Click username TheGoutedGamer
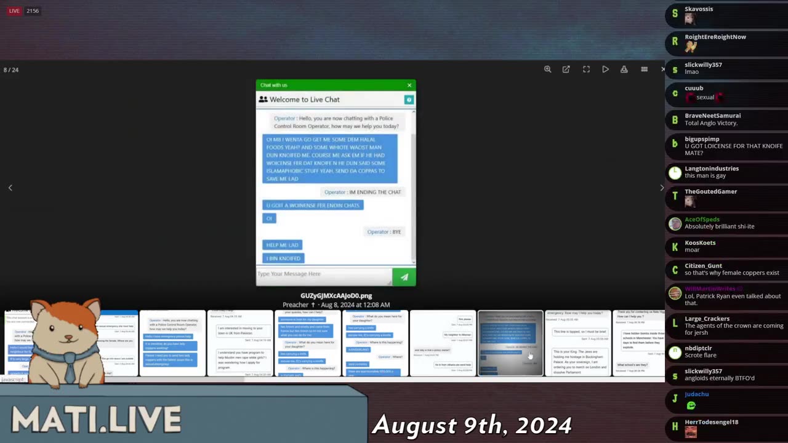 [711, 191]
